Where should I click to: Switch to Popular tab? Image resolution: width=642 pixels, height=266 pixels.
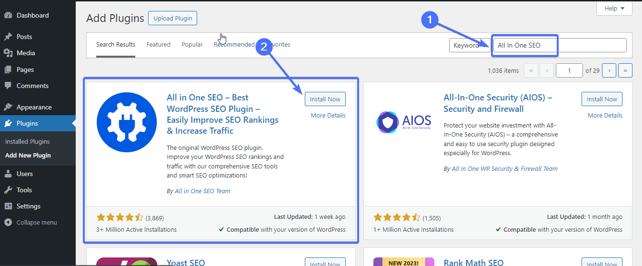[x=192, y=44]
